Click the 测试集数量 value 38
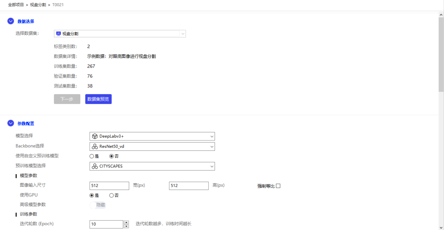Image resolution: width=444 pixels, height=230 pixels. click(90, 86)
